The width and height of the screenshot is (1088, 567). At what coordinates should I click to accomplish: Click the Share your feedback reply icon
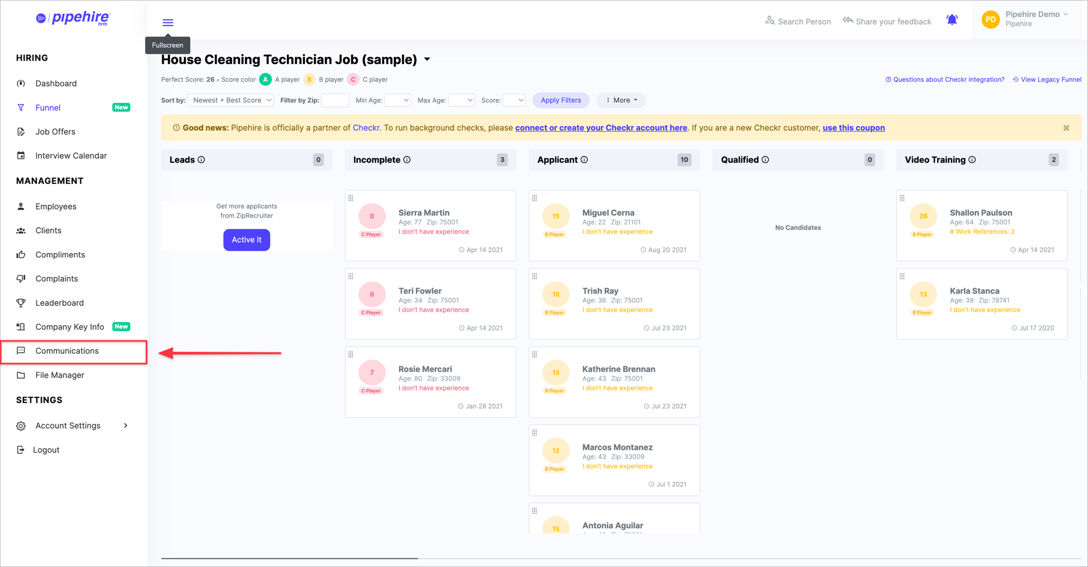coord(848,21)
